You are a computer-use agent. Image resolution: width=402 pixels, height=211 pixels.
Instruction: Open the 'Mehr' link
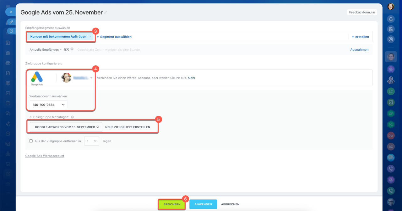coord(192,78)
